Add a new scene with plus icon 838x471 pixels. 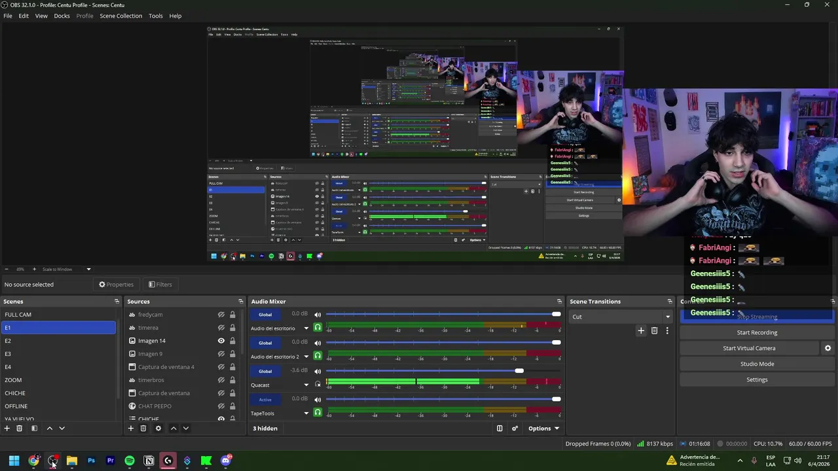click(x=7, y=428)
